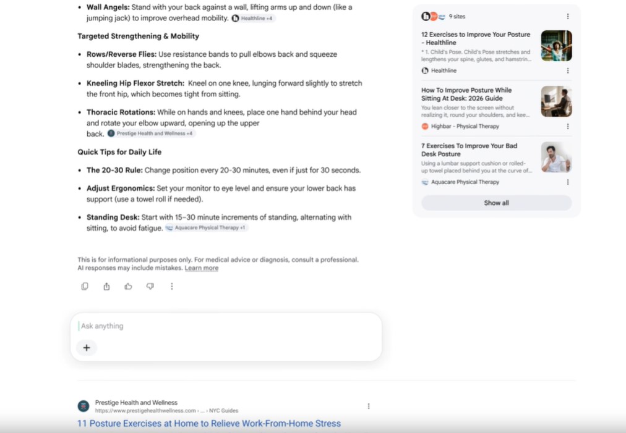Image resolution: width=626 pixels, height=433 pixels.
Task: Click Aquacare Physical Therapy source name in card
Action: point(465,182)
